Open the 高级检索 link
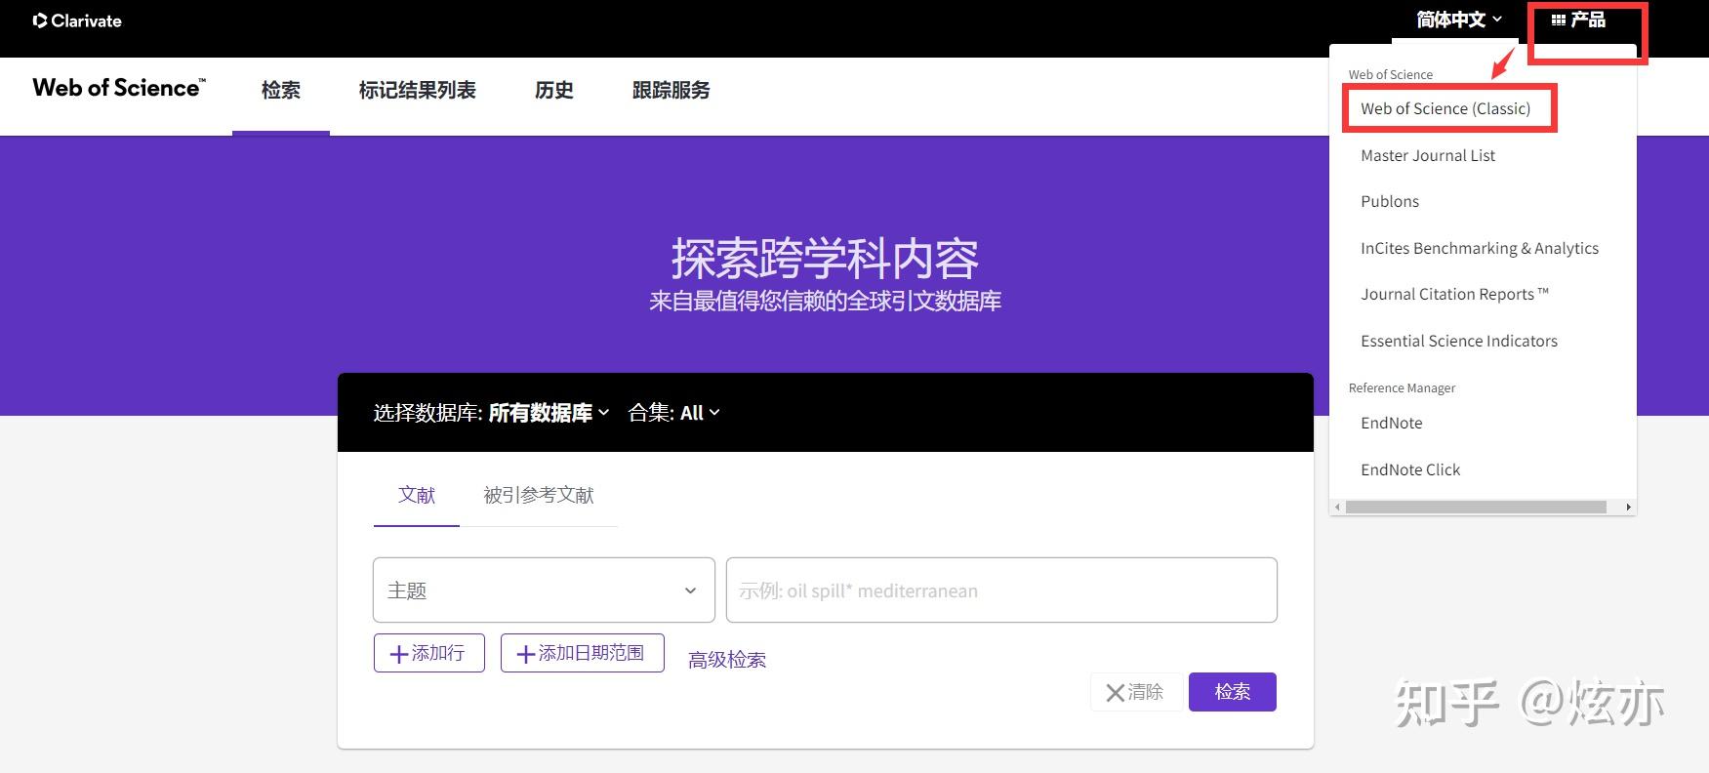 (727, 660)
